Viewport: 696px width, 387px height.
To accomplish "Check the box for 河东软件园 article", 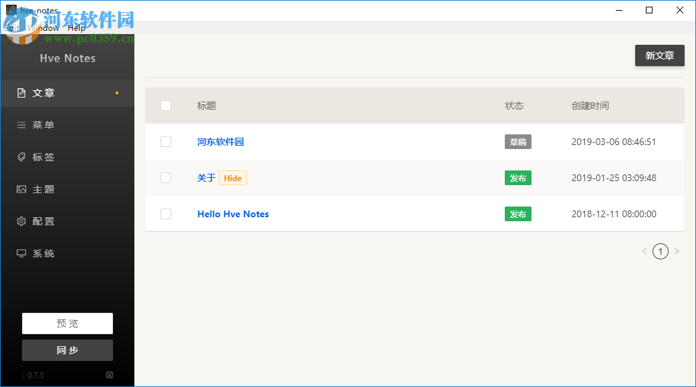I will (166, 142).
